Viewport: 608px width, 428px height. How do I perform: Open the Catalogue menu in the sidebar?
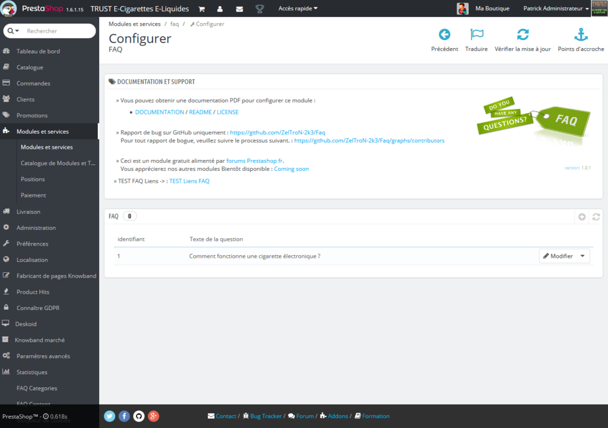[30, 67]
